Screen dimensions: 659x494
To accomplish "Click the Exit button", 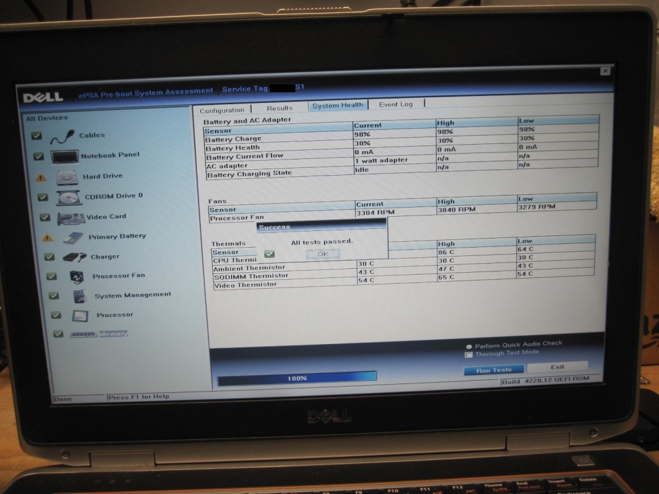I will pyautogui.click(x=557, y=367).
